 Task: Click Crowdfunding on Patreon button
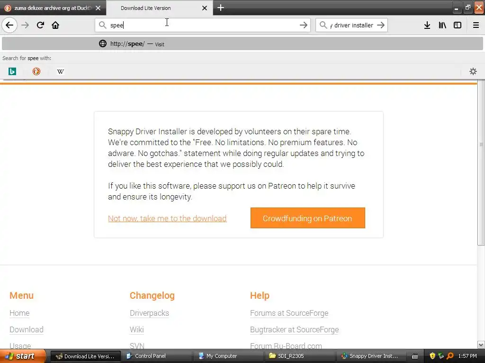click(x=308, y=218)
